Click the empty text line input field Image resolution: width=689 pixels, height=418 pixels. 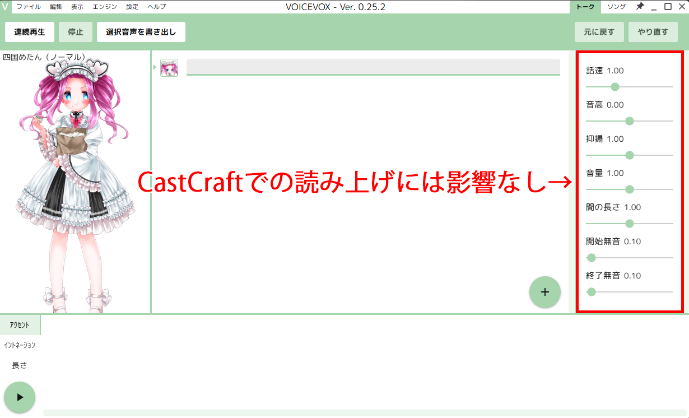click(x=373, y=67)
